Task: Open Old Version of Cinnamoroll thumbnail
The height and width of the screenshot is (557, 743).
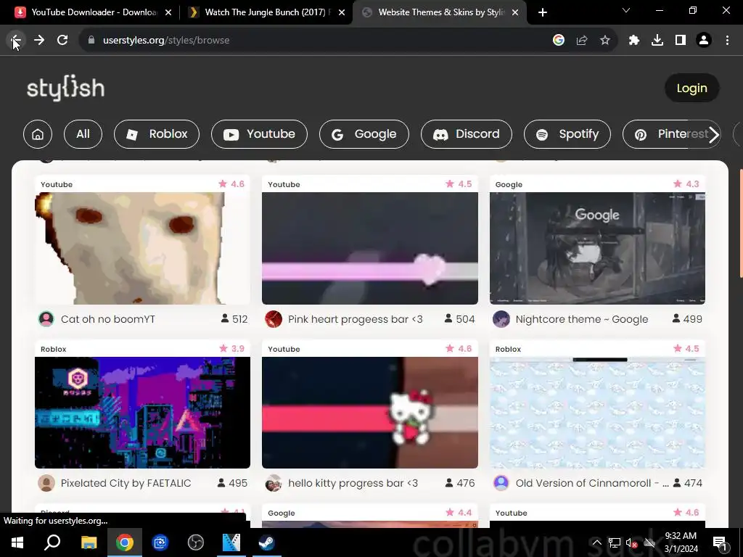Action: coord(598,413)
